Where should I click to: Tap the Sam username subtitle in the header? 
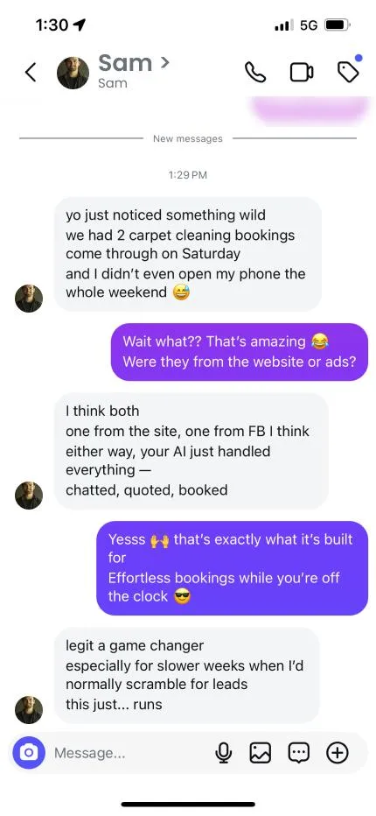coord(112,83)
